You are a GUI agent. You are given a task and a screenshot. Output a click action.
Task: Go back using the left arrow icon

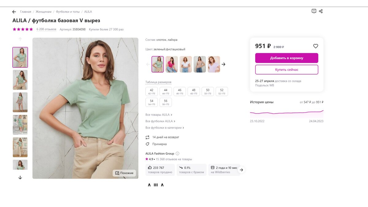pos(14,12)
